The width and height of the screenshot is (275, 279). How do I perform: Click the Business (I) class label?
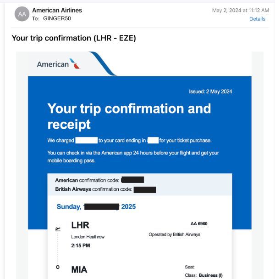click(x=210, y=275)
